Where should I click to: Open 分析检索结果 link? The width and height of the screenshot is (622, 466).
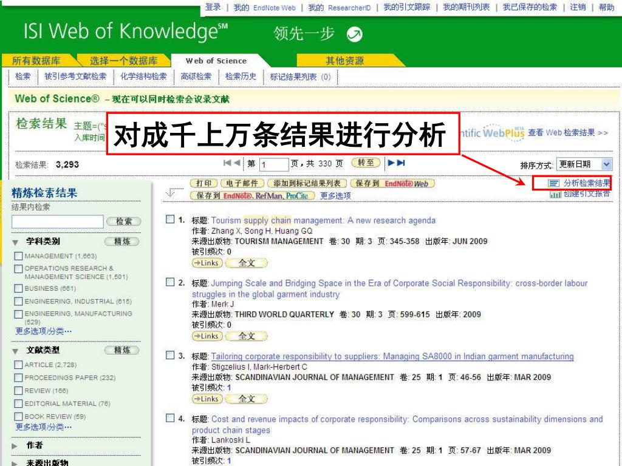[x=587, y=183]
